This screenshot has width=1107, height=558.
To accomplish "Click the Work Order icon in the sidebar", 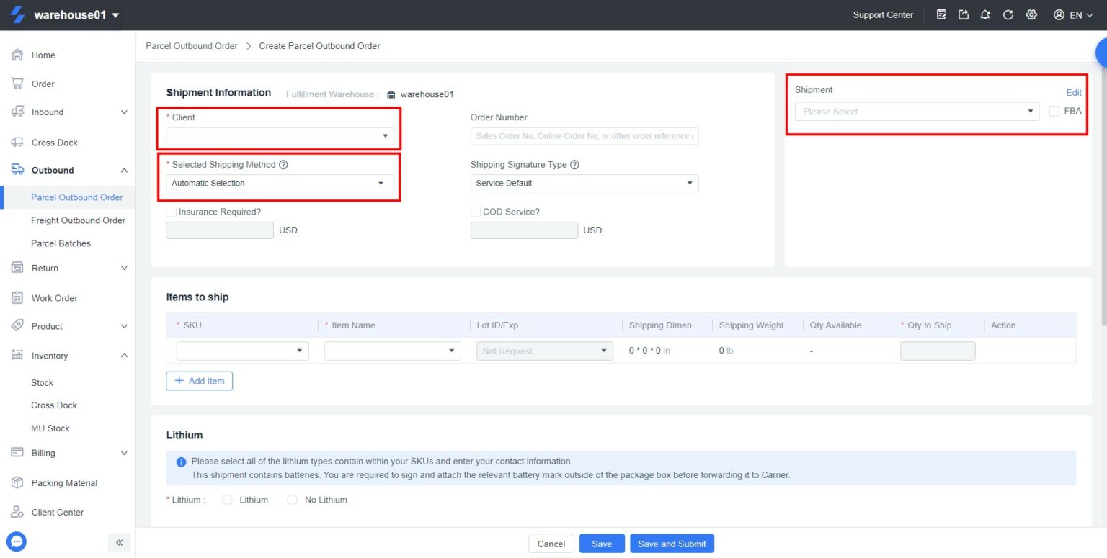I will pos(18,297).
